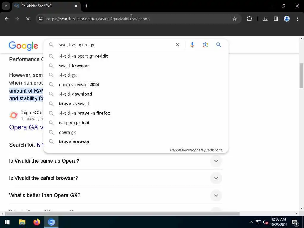Click the scroll right arrow of horizontal scrollbar
Viewport: 304px width, 228px height.
(297, 213)
